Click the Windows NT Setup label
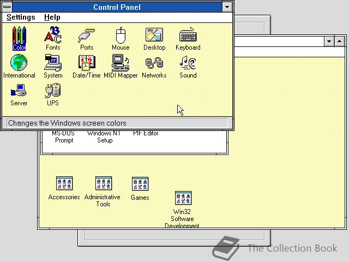 [x=104, y=137]
